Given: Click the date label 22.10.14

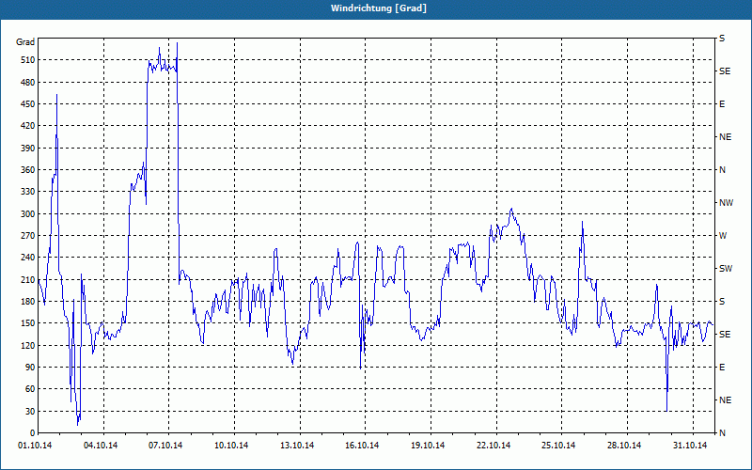Looking at the screenshot, I should 493,446.
